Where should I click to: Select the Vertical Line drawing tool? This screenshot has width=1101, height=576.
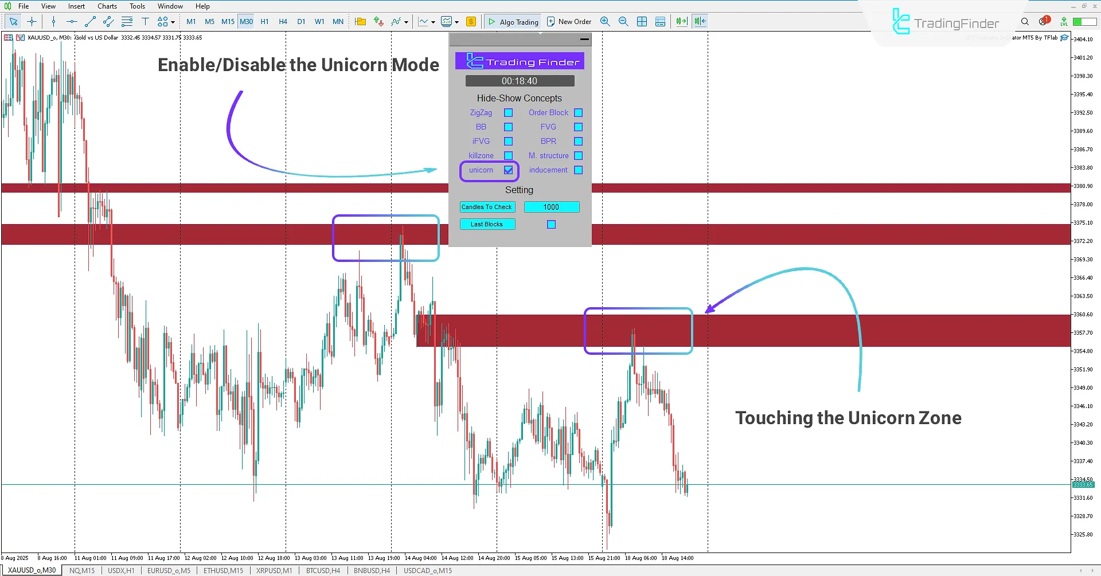(x=53, y=22)
